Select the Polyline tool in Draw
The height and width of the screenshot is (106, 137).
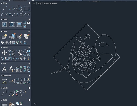click(x=12, y=8)
